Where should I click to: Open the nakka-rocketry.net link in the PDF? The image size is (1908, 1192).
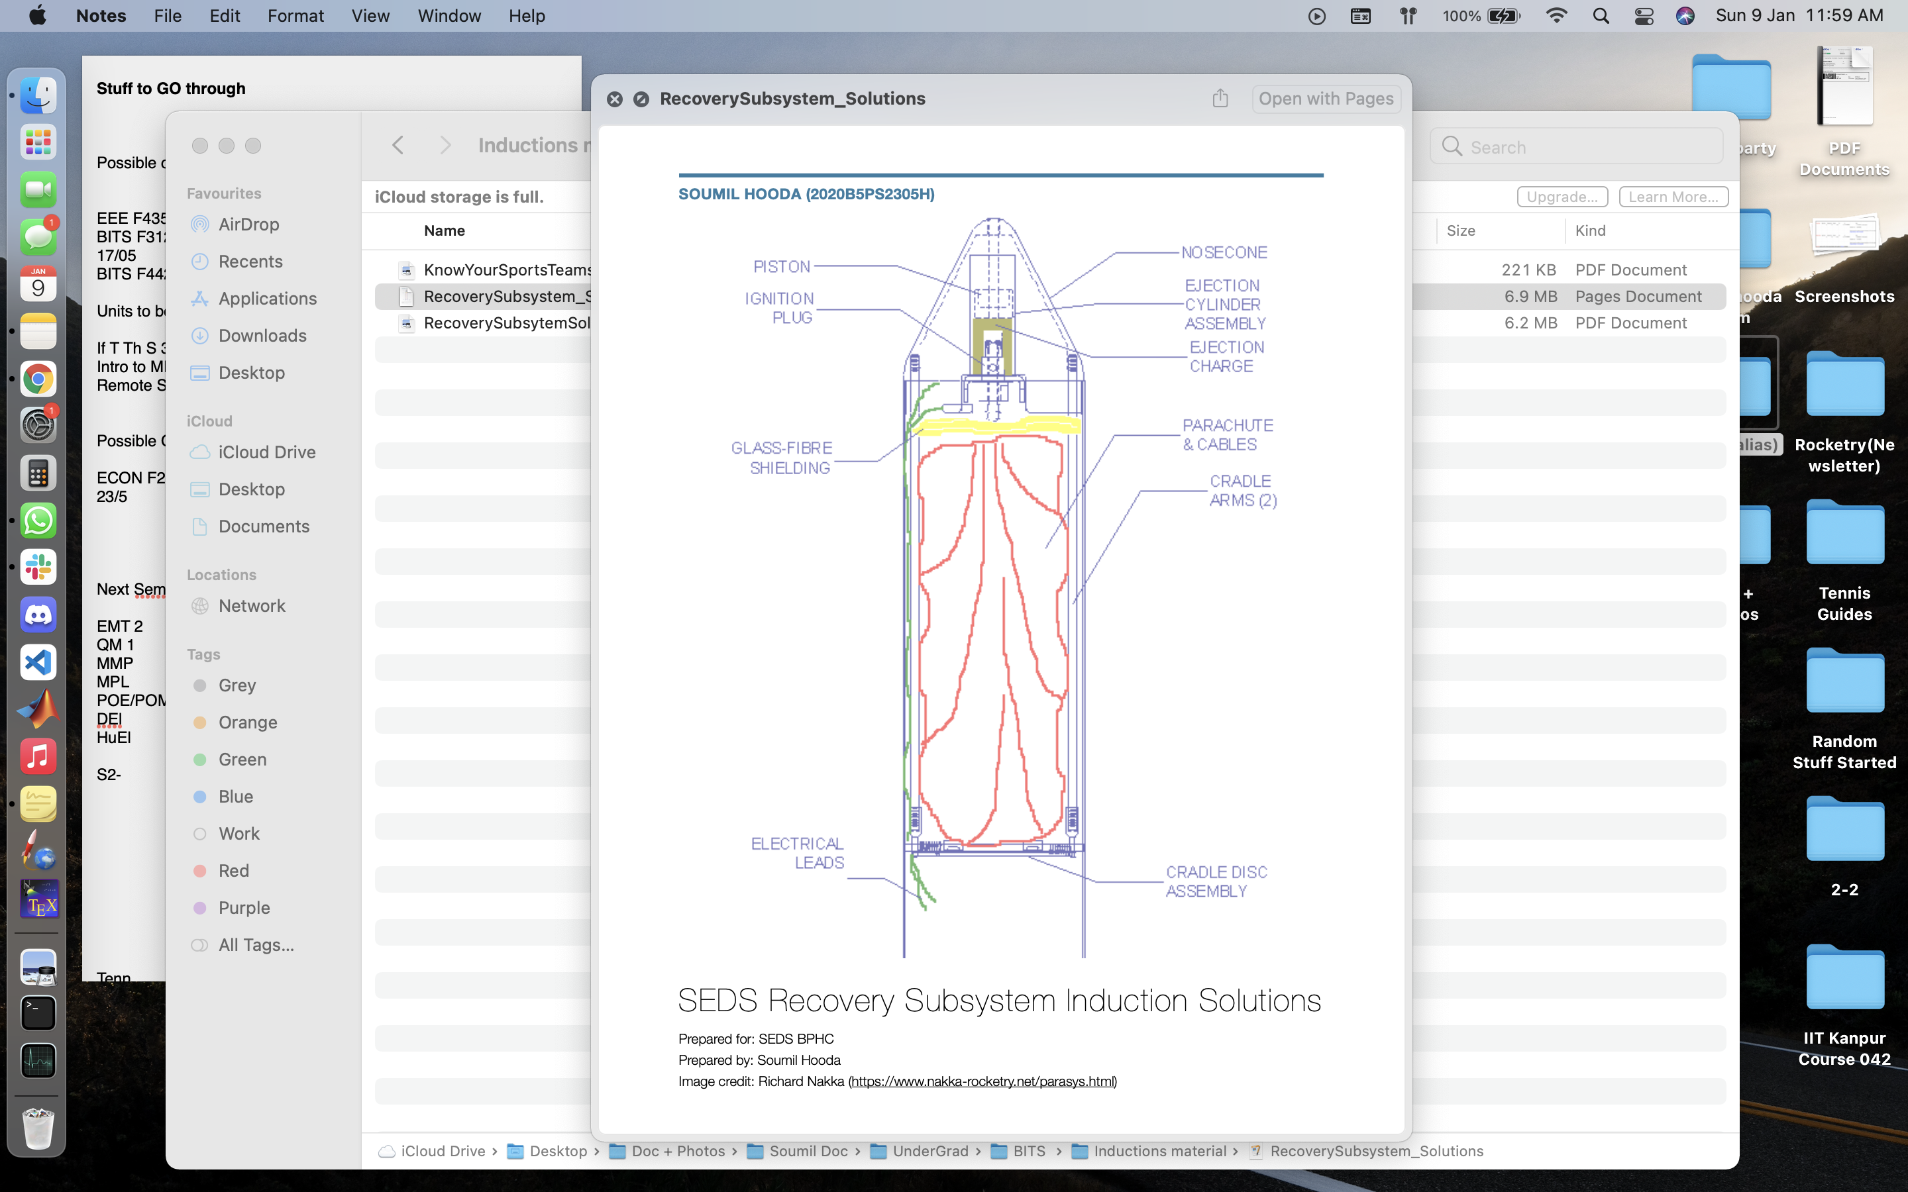coord(982,1081)
